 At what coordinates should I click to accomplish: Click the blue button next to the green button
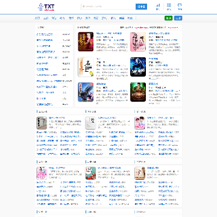[178, 18]
